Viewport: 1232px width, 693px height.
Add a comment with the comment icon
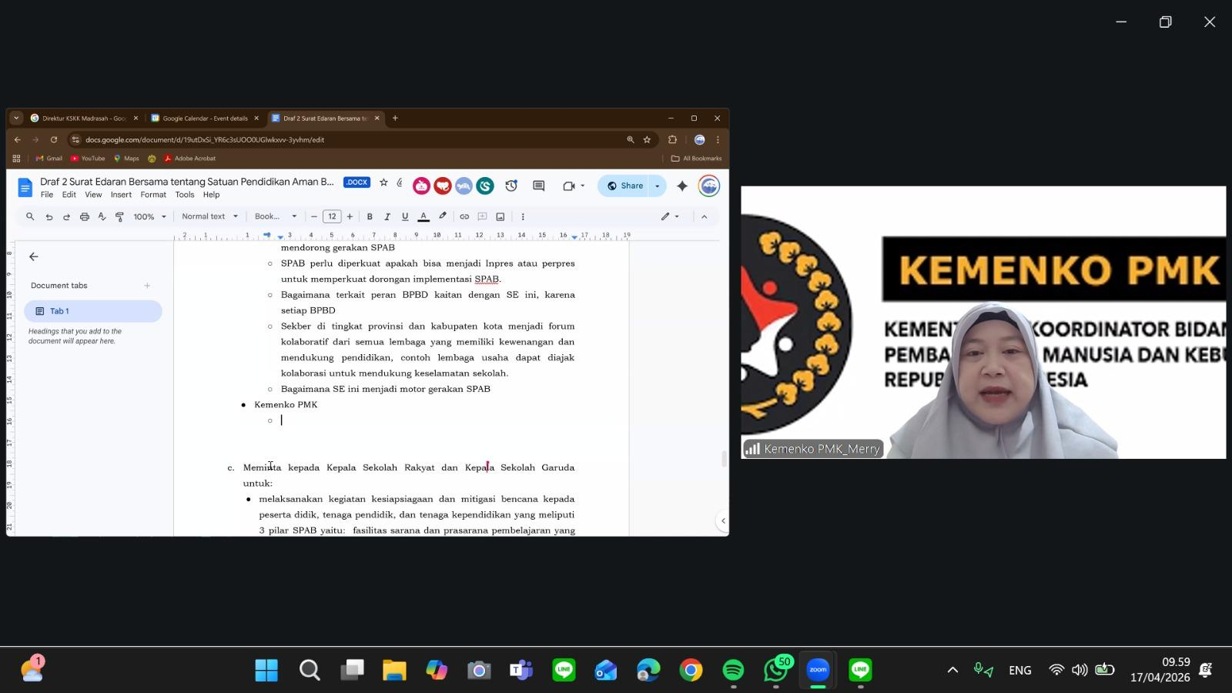482,216
